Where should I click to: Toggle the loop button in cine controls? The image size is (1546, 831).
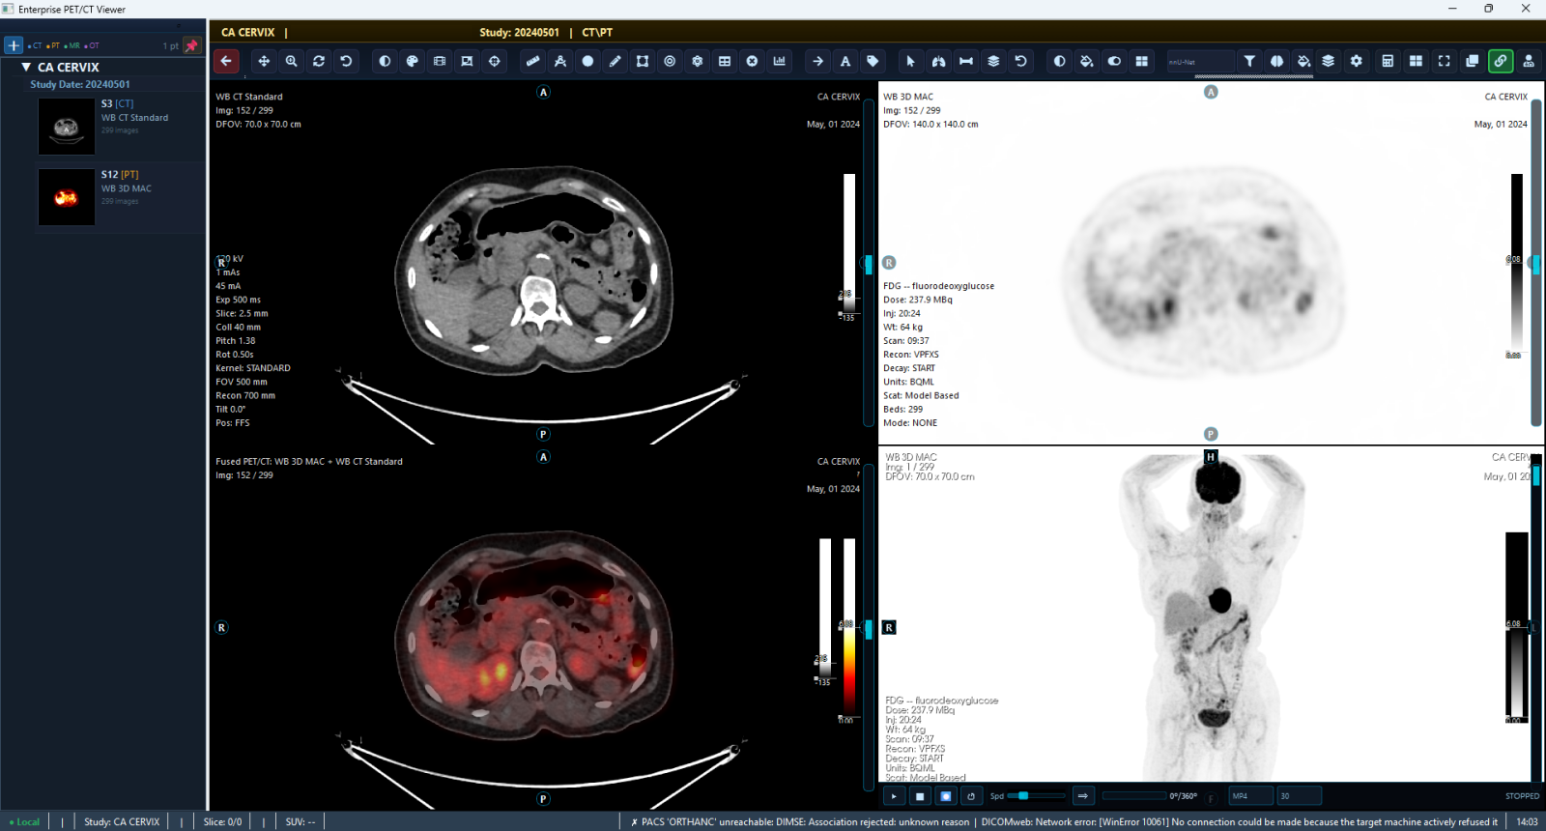tap(971, 796)
